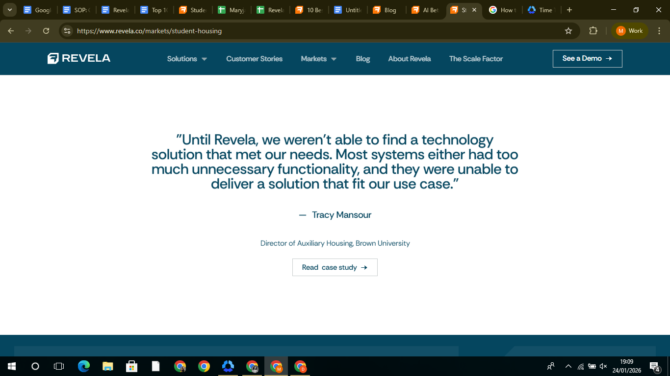Viewport: 670px width, 376px height.
Task: Click the browser back arrow
Action: coord(11,31)
